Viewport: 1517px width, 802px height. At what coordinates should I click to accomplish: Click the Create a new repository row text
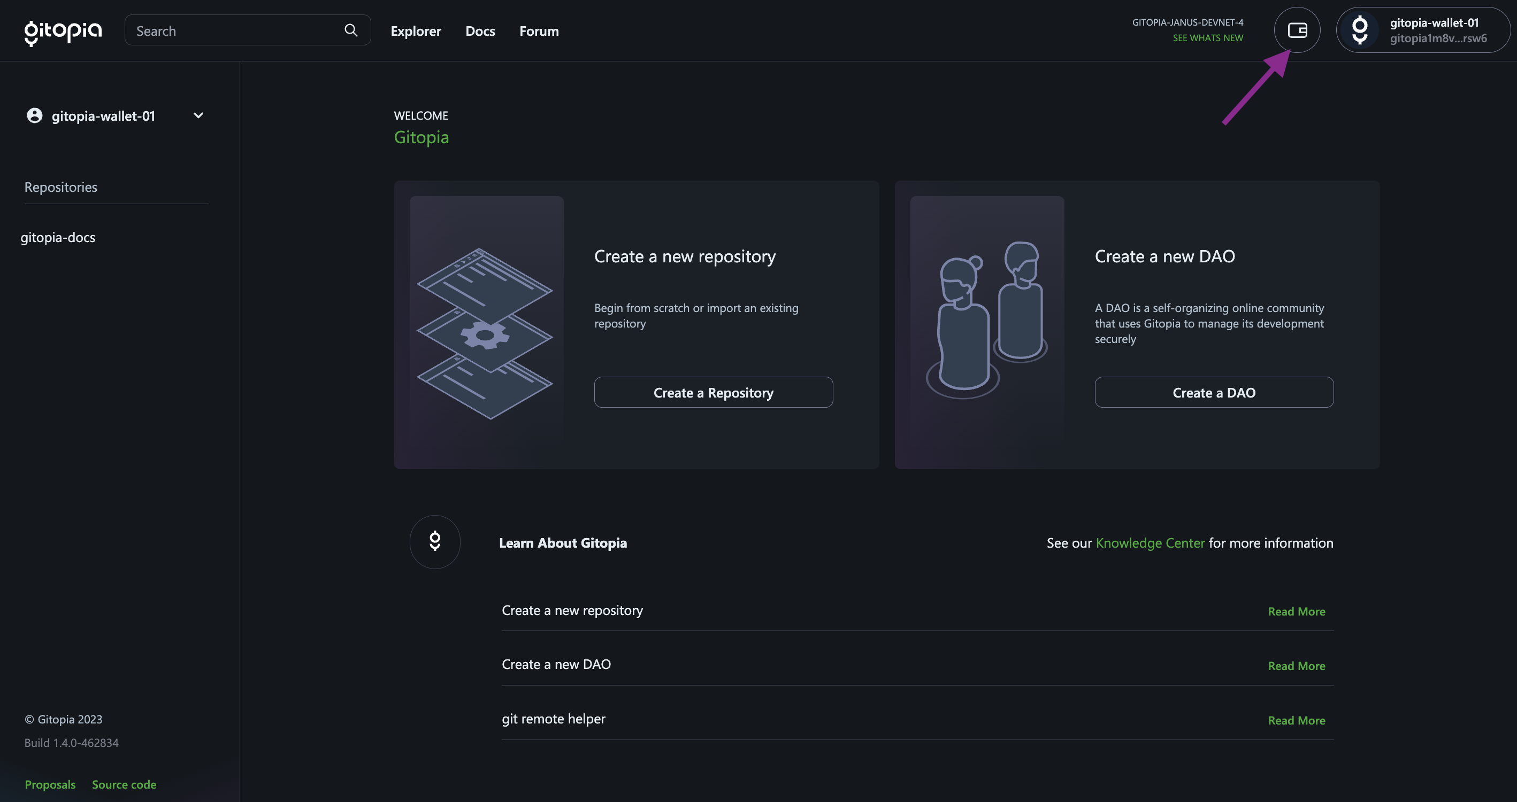pyautogui.click(x=572, y=610)
